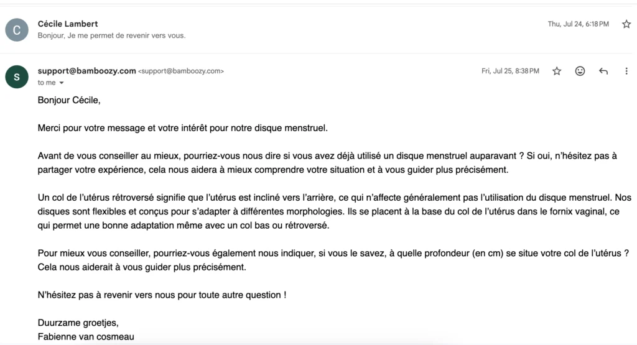The image size is (637, 345).
Task: Star the Cécile Lambert message
Action: coord(626,24)
